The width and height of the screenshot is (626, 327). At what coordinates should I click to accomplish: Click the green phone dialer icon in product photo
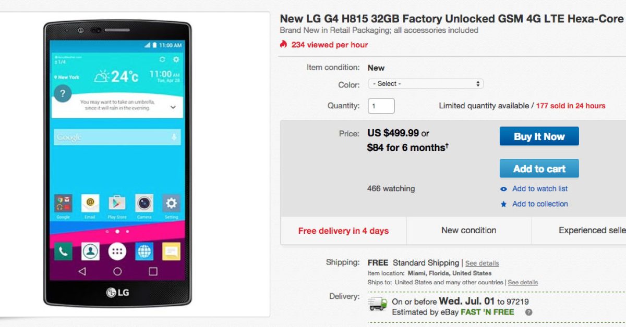[x=63, y=251]
